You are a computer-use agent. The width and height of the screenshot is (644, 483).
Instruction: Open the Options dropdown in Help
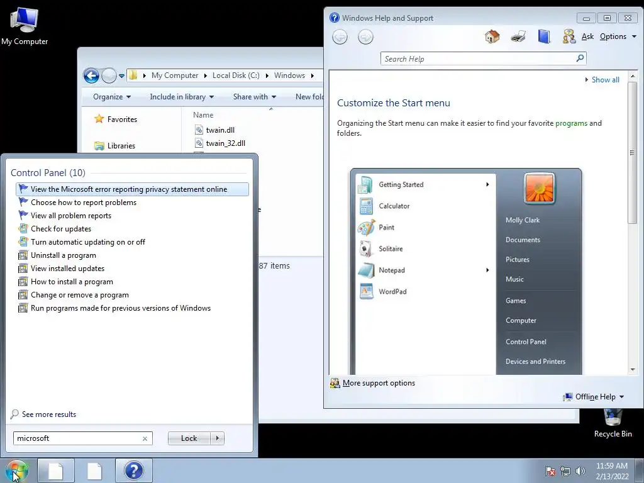[618, 36]
